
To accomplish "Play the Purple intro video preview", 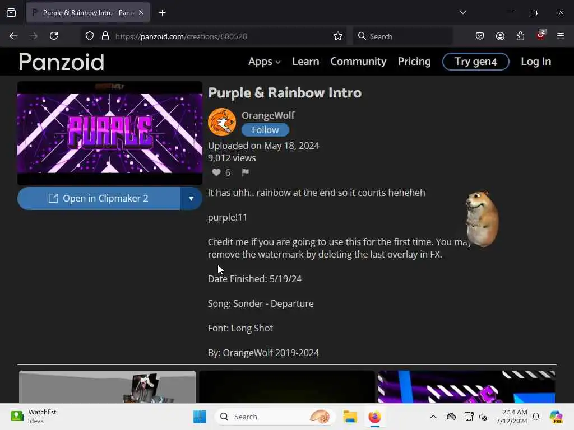I will [x=110, y=133].
